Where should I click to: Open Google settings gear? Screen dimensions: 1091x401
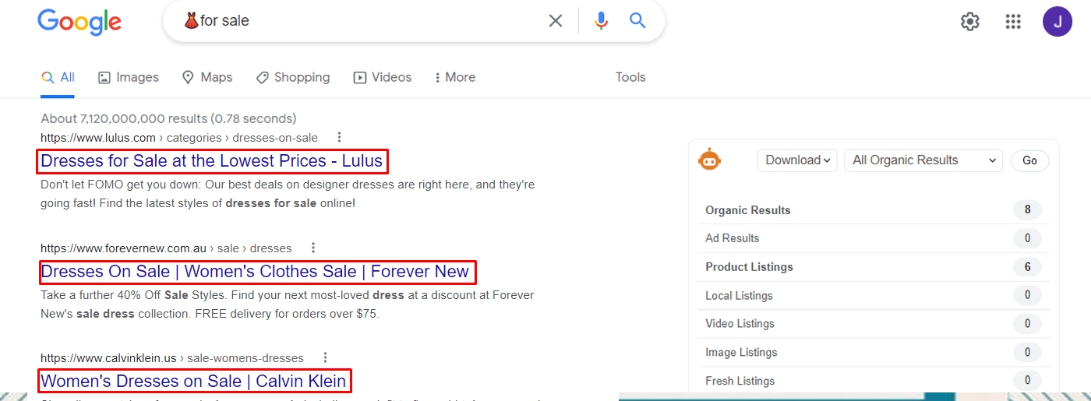(x=970, y=22)
